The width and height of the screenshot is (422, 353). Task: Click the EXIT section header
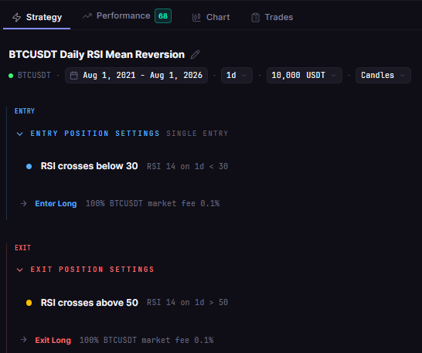pyautogui.click(x=23, y=248)
